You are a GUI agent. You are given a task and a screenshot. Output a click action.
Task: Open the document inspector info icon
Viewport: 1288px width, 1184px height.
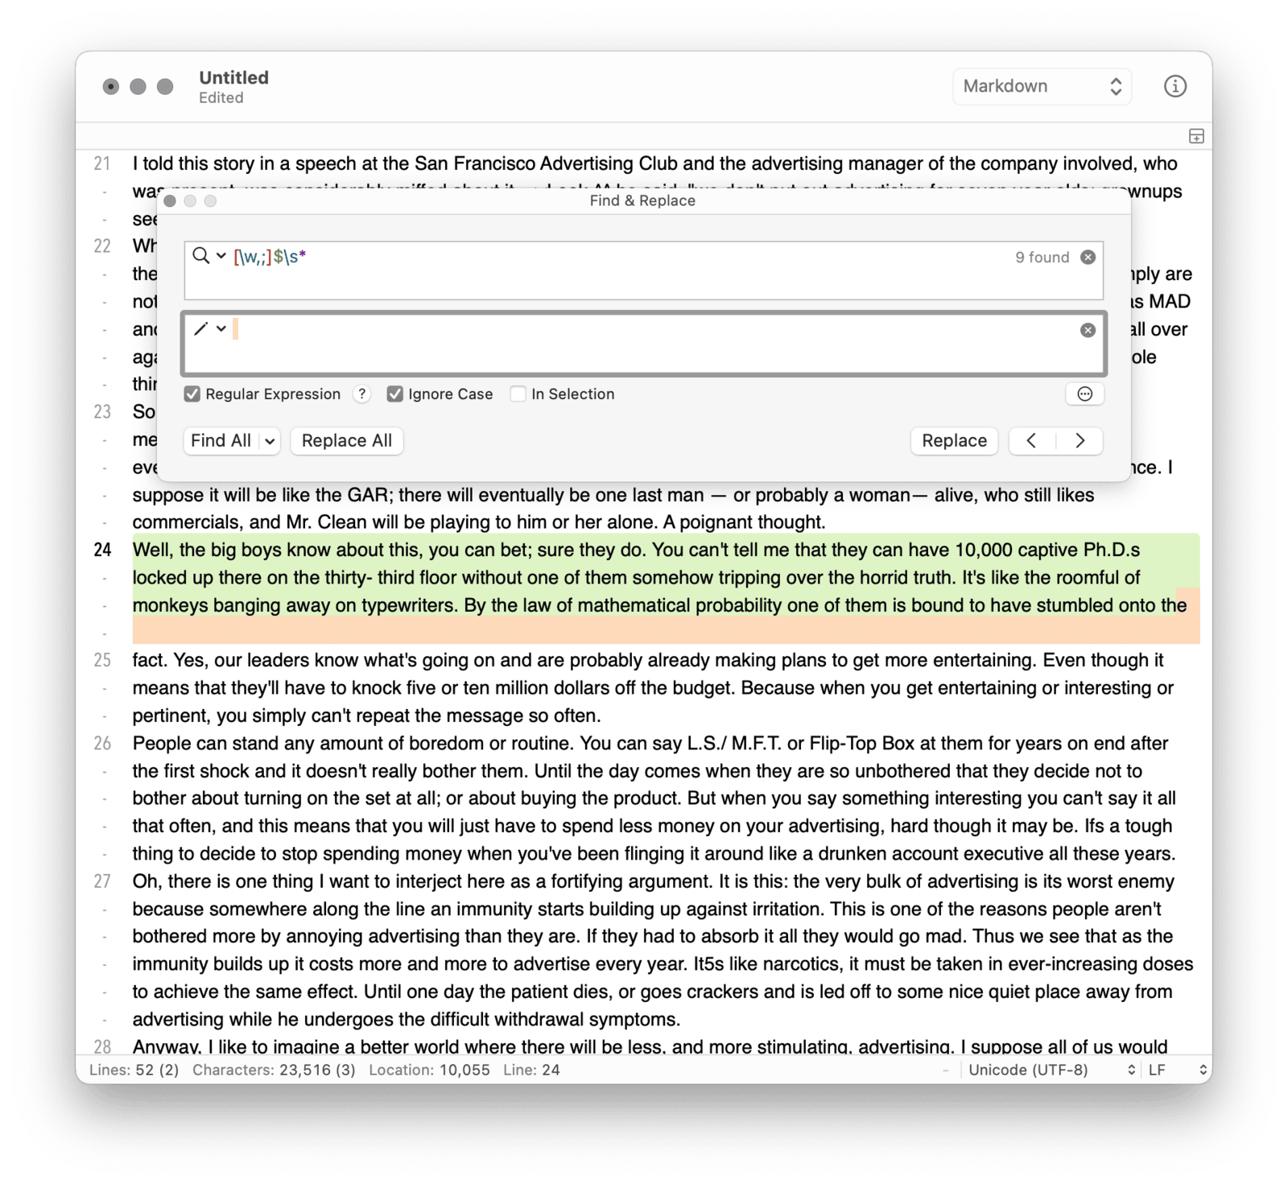tap(1174, 86)
